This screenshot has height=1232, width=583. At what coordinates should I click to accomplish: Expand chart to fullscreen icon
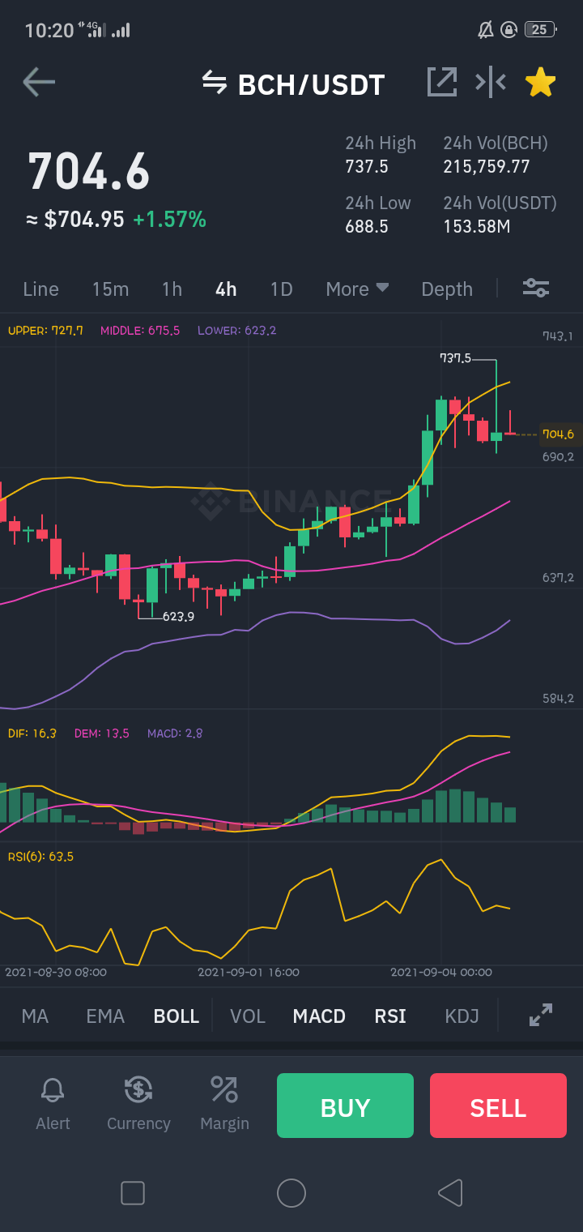(540, 1015)
